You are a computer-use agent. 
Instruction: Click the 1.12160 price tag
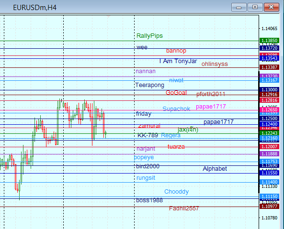point(269,138)
